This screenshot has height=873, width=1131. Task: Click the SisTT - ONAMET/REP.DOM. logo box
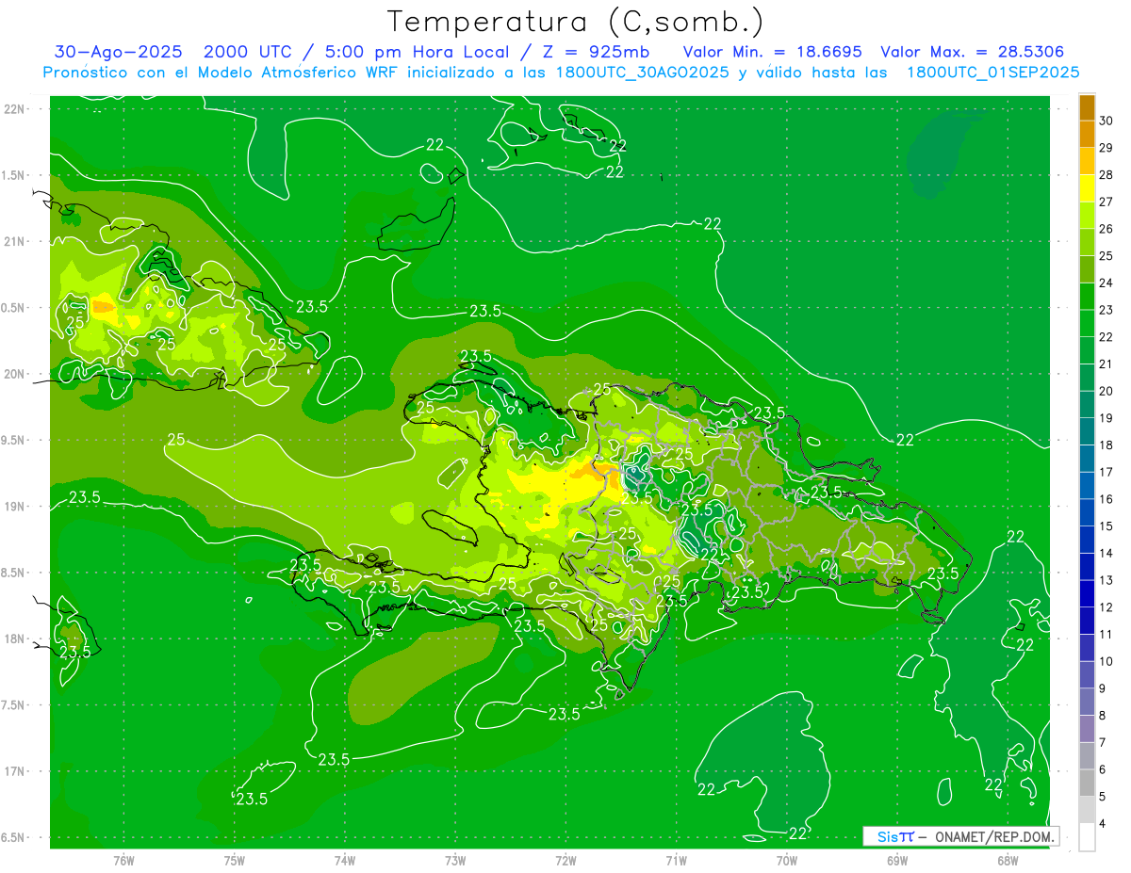click(x=960, y=836)
